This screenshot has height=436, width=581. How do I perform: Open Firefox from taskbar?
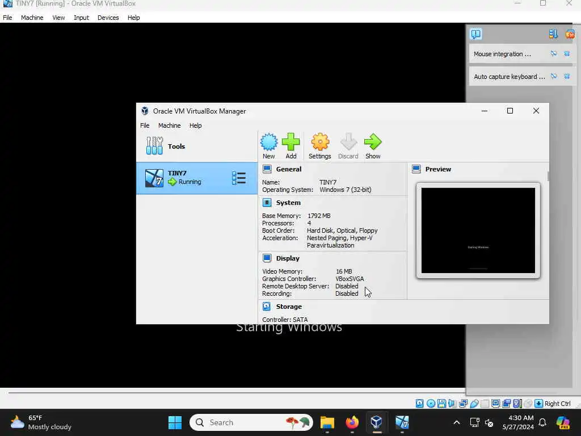click(352, 422)
